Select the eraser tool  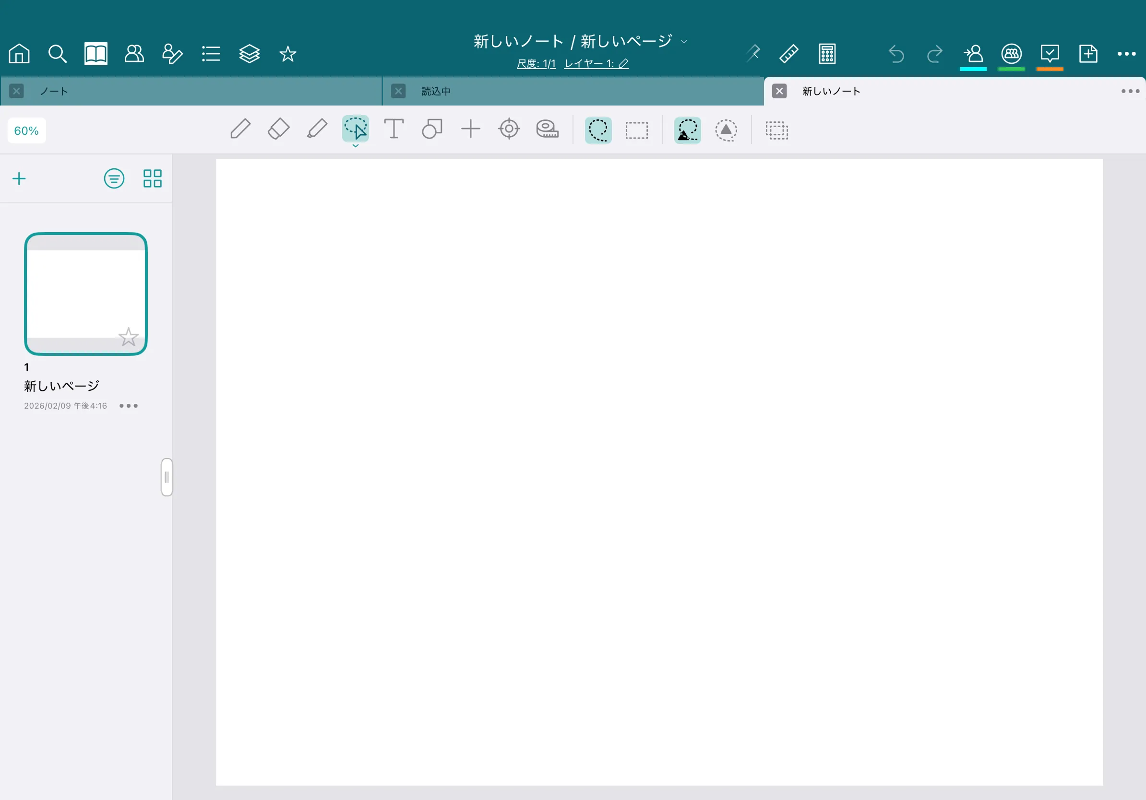278,129
